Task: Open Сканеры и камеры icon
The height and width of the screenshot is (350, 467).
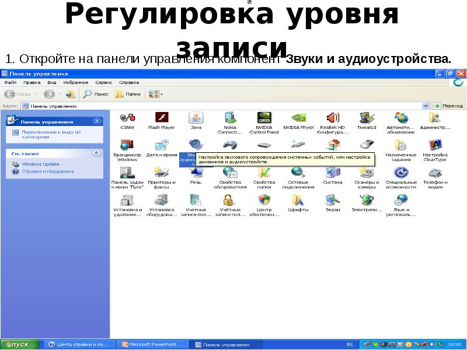Action: tap(367, 178)
